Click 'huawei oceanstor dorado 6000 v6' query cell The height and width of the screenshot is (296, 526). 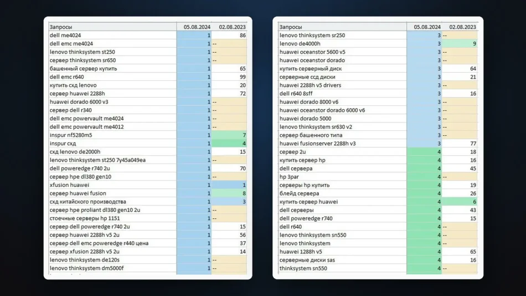point(343,110)
